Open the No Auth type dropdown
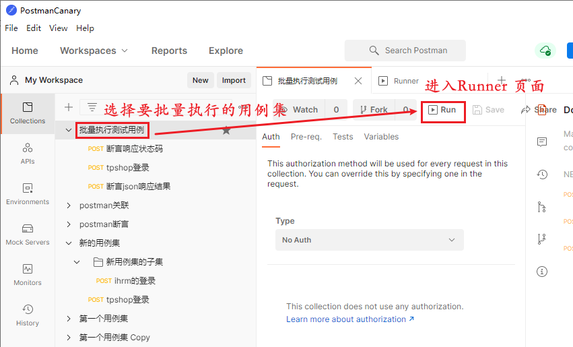573x347 pixels. pos(370,240)
